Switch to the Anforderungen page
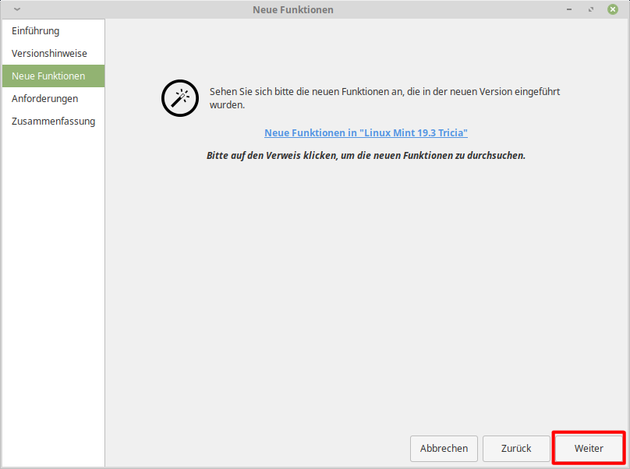The width and height of the screenshot is (630, 469). click(44, 99)
